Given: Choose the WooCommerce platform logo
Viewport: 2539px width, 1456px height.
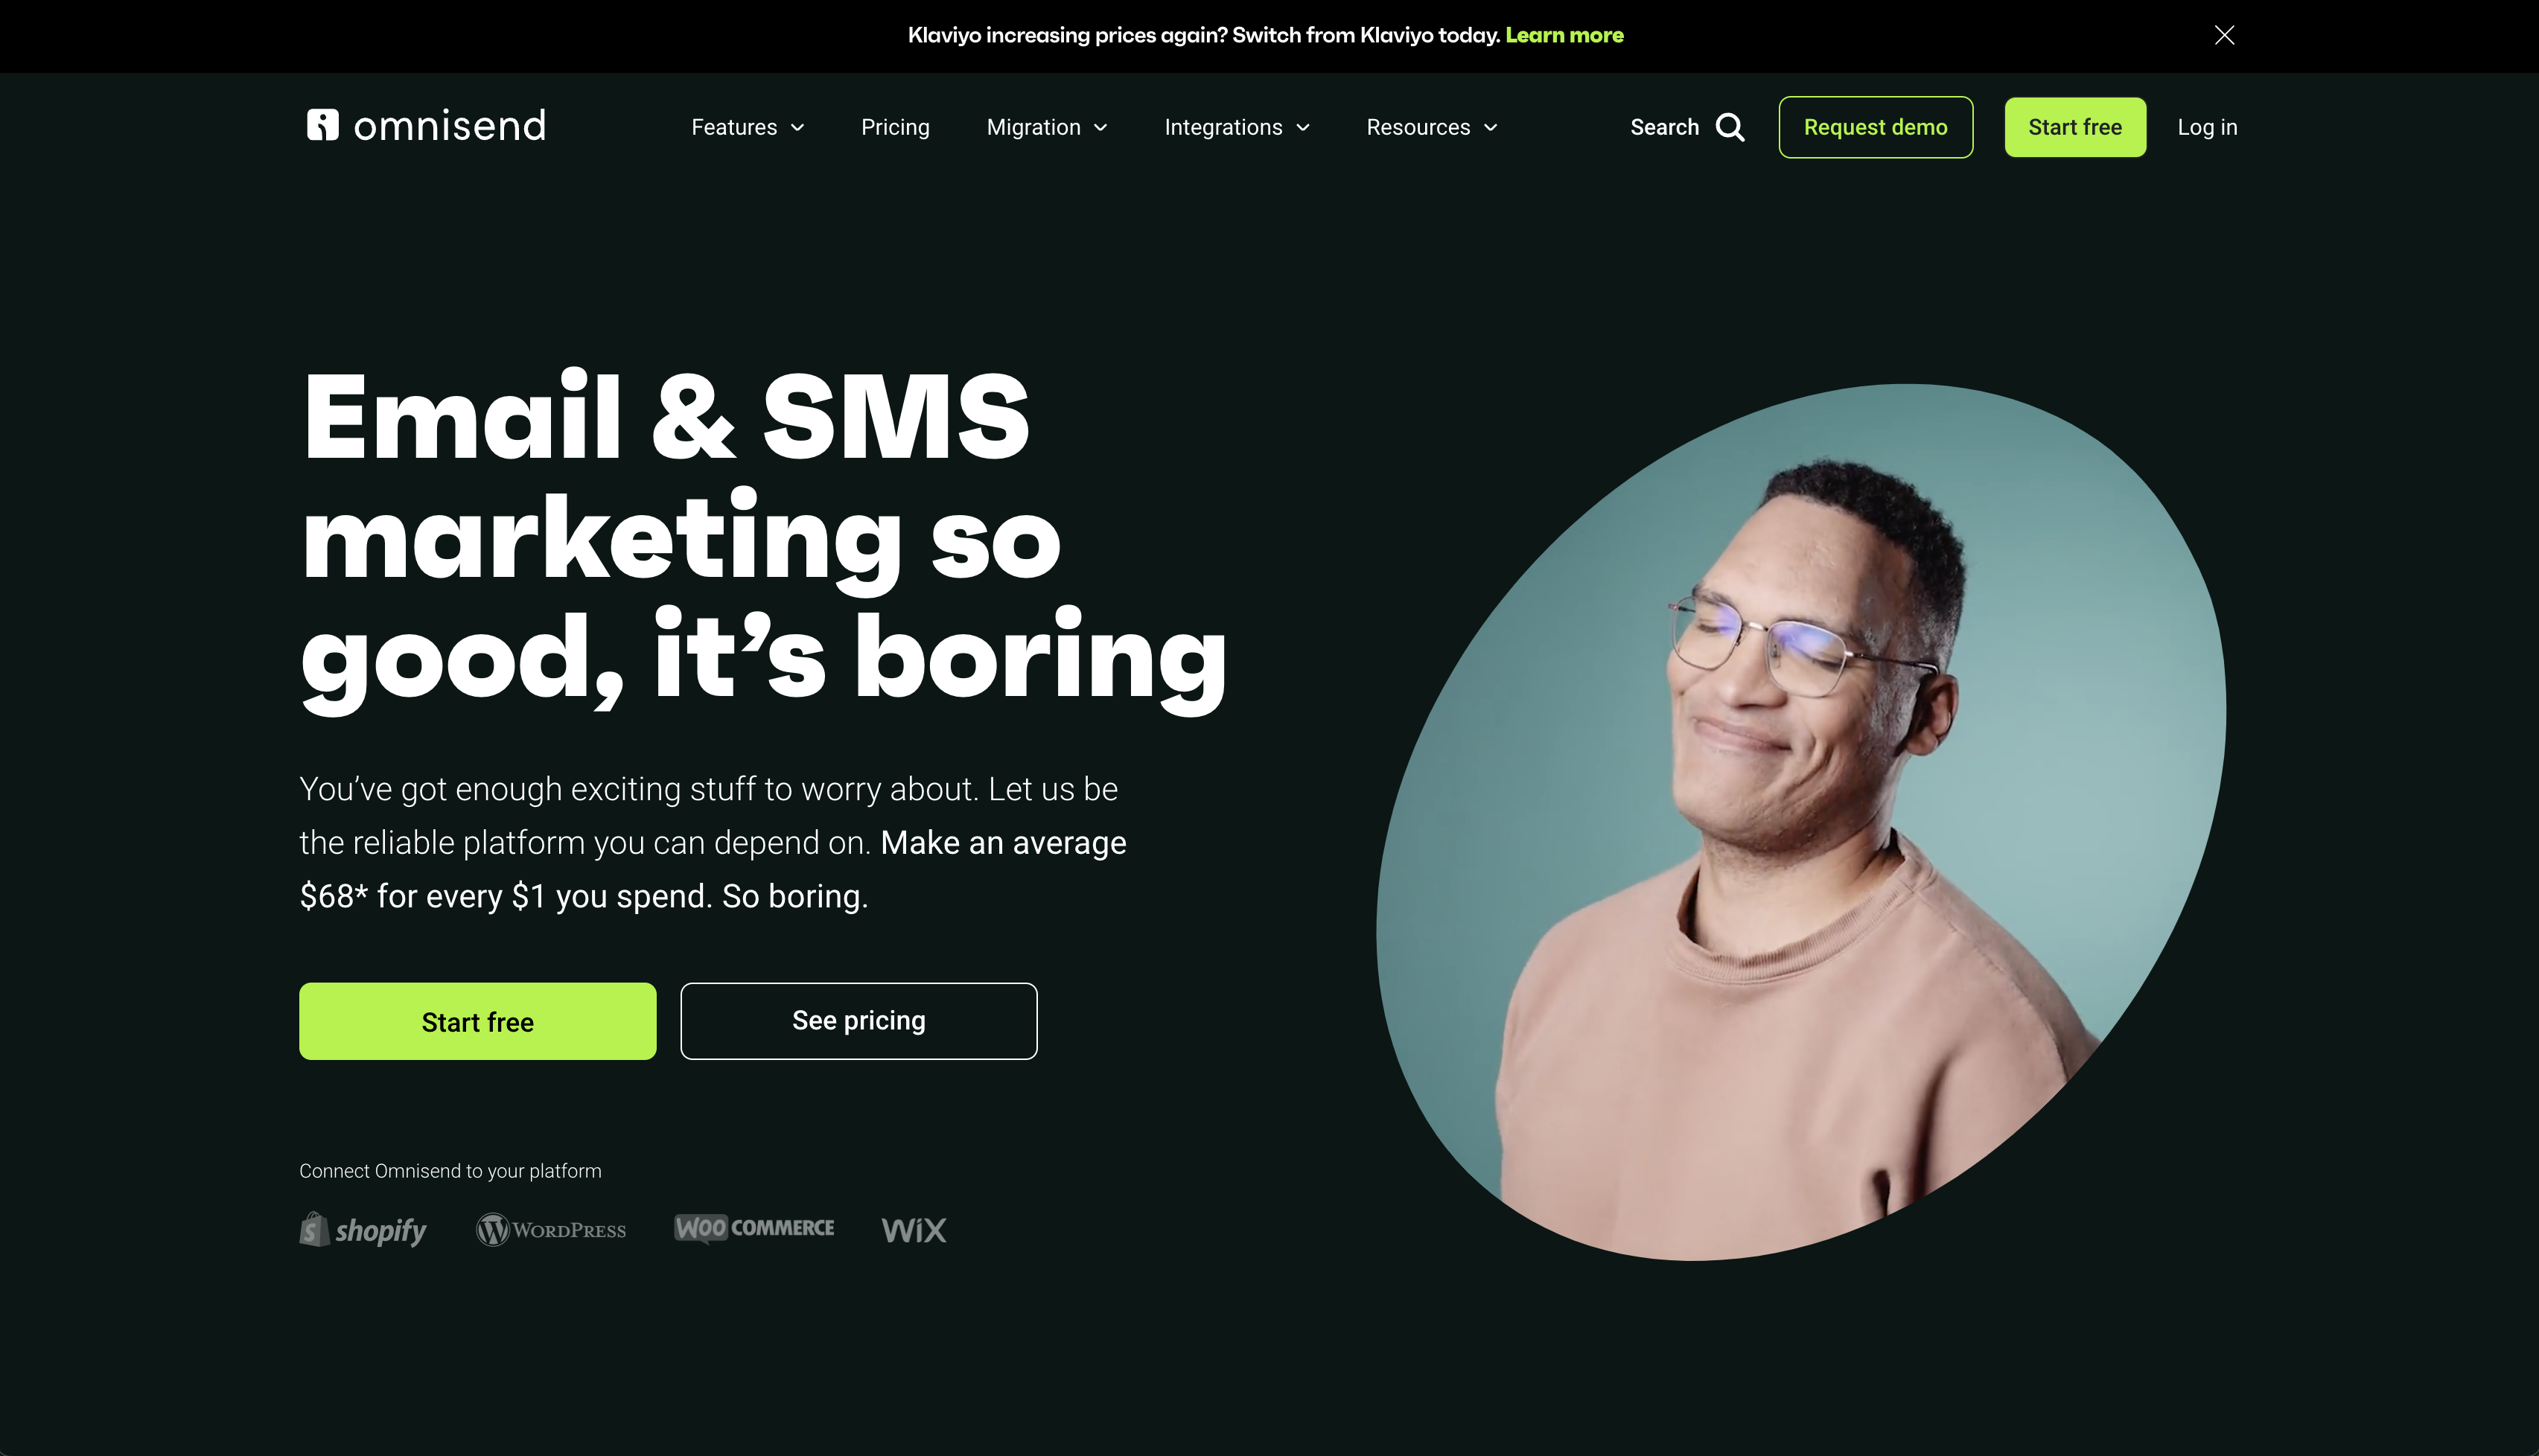Looking at the screenshot, I should point(754,1228).
